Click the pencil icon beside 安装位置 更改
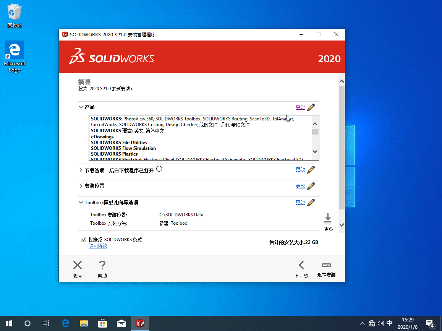 click(311, 186)
